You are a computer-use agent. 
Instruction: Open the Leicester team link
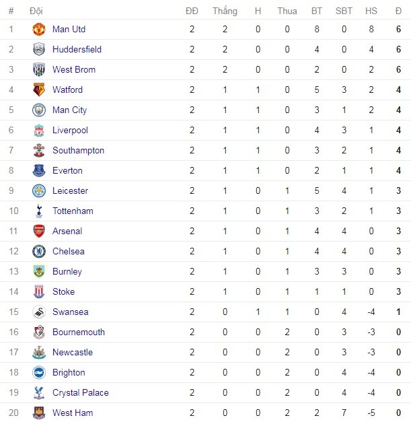pos(70,190)
